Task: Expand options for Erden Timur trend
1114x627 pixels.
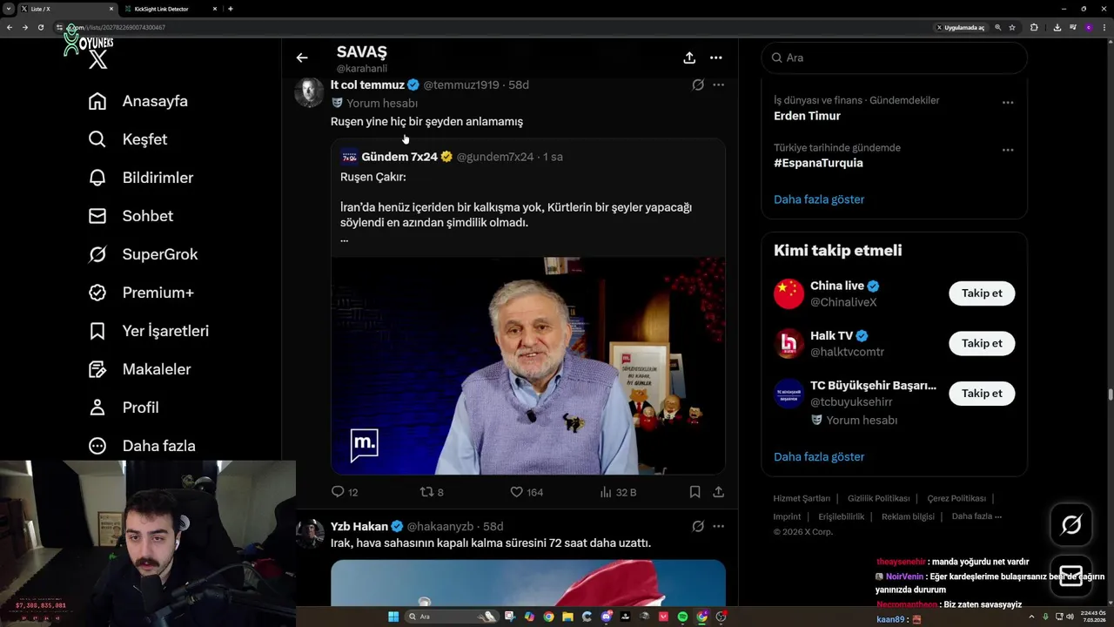Action: (x=1008, y=103)
